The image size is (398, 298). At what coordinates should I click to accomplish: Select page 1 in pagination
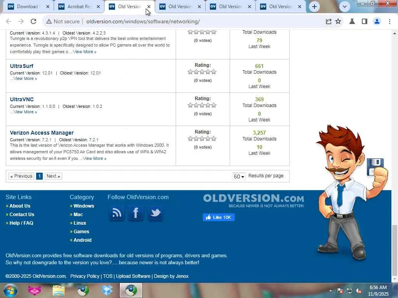[39, 176]
